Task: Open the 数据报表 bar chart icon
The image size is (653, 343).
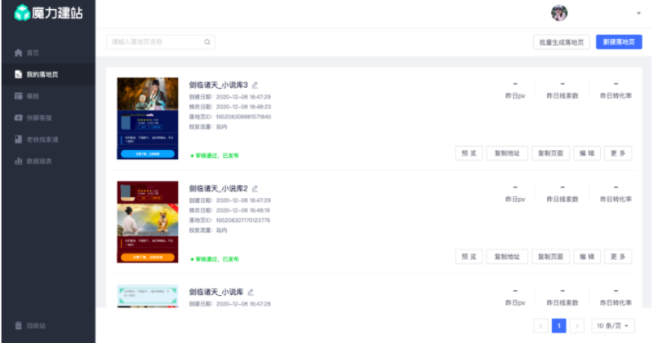Action: pyautogui.click(x=18, y=161)
